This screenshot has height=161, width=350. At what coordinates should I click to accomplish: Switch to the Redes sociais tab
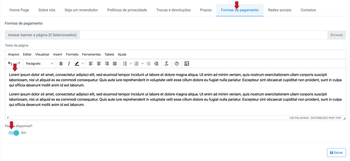(x=280, y=10)
